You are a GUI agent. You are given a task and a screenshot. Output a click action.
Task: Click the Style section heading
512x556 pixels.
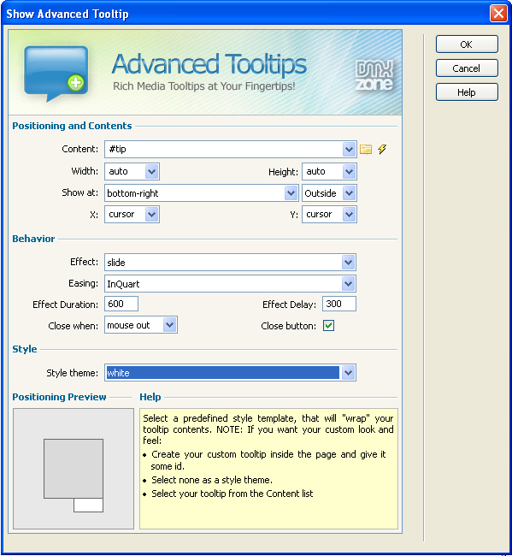click(25, 349)
